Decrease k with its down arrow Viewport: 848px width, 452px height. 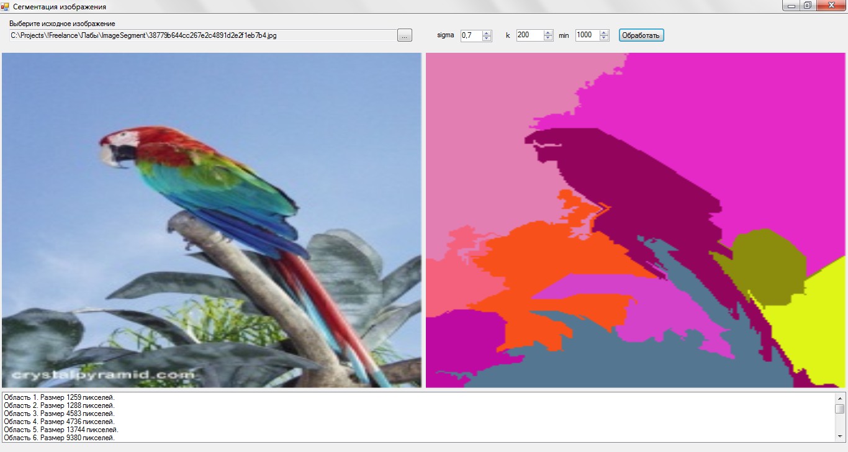548,38
